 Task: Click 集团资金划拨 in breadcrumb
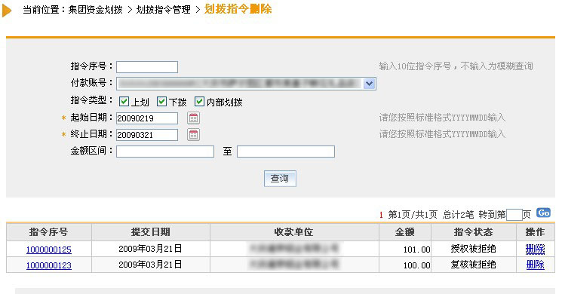[95, 10]
